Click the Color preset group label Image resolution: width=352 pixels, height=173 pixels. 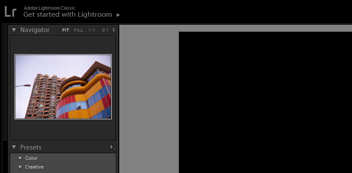pyautogui.click(x=31, y=158)
